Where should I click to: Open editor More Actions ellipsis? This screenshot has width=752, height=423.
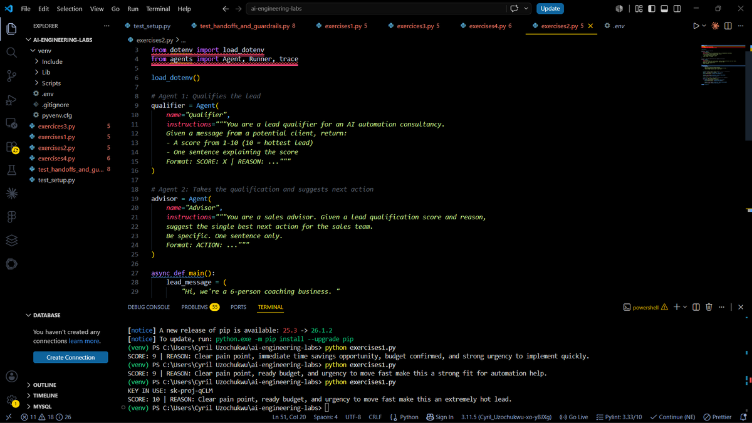tap(740, 26)
